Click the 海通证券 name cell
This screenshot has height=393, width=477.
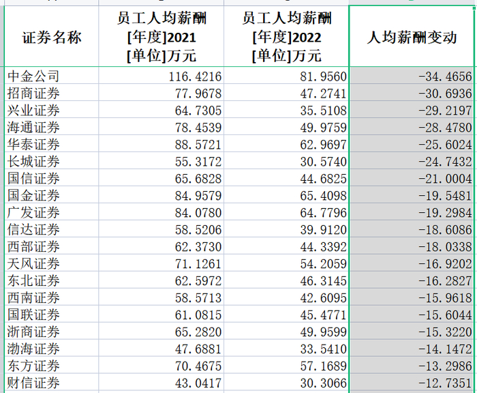pos(51,126)
